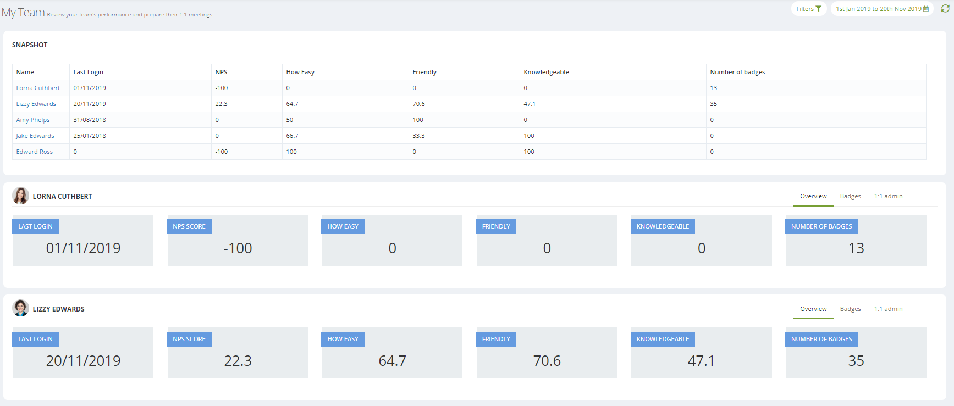Click the large 20/11/2019 last login value
This screenshot has width=954, height=406.
(x=83, y=360)
